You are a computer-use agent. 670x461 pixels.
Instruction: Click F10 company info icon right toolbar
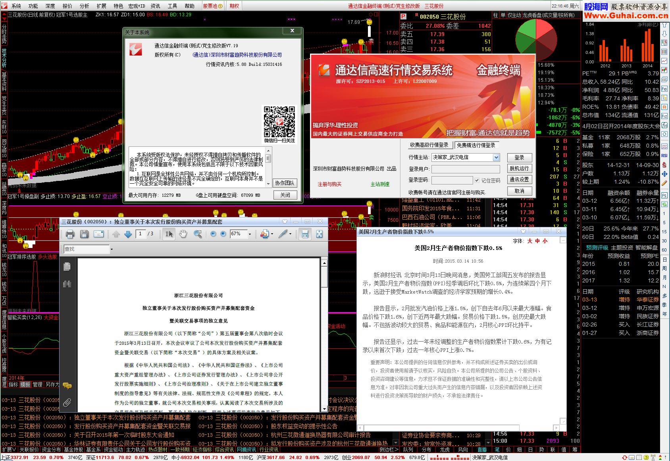click(x=664, y=89)
